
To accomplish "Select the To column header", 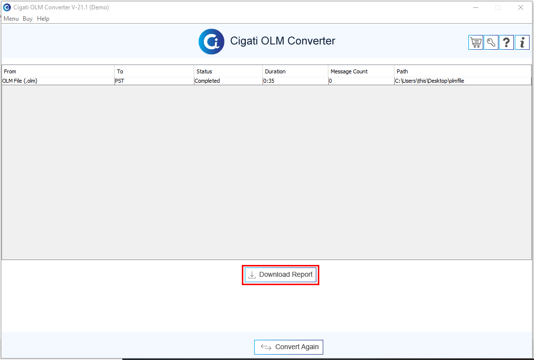I will (154, 71).
